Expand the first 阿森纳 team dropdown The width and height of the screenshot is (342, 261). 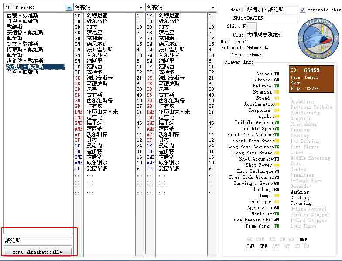(141, 8)
